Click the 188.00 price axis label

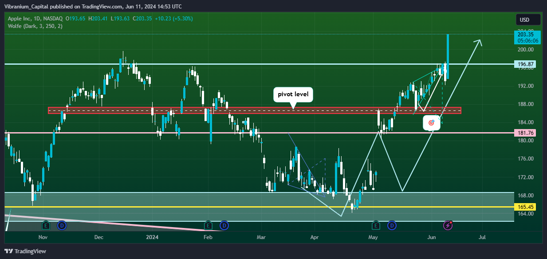point(525,104)
